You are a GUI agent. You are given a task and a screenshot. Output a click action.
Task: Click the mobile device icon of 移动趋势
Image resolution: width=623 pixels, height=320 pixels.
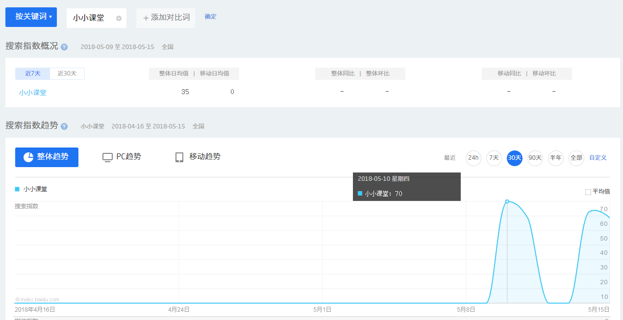[179, 157]
